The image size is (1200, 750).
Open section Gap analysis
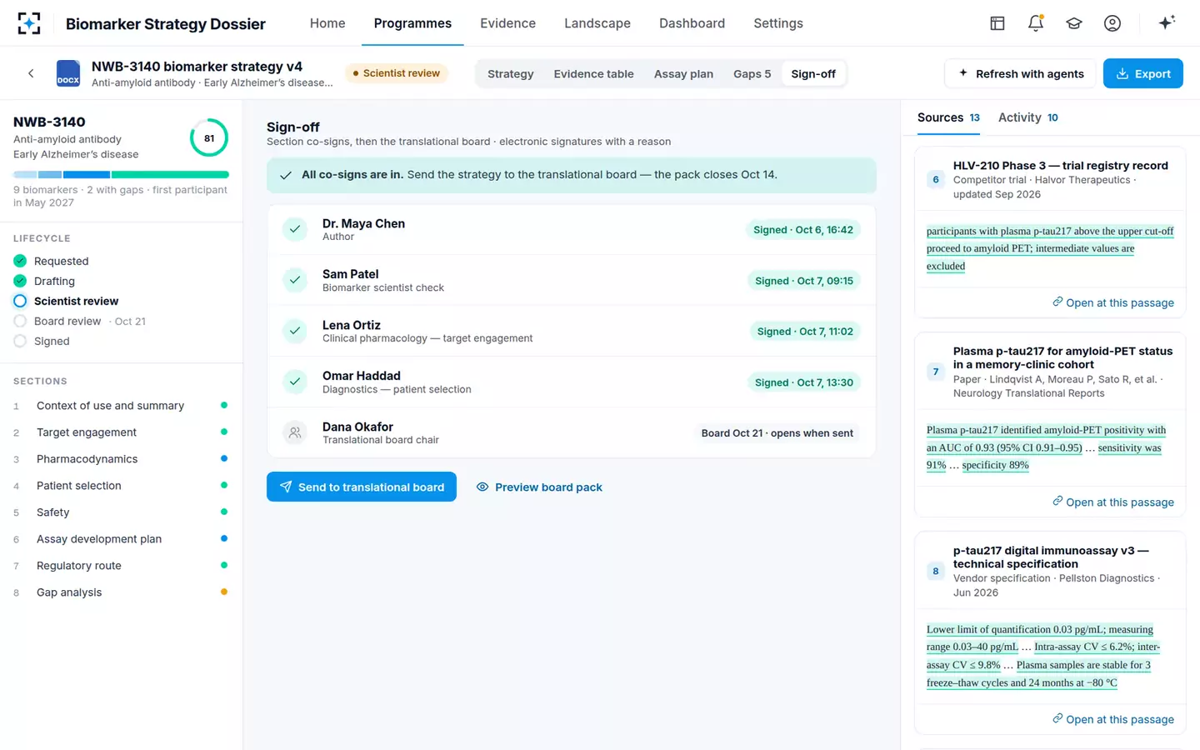coord(121,592)
